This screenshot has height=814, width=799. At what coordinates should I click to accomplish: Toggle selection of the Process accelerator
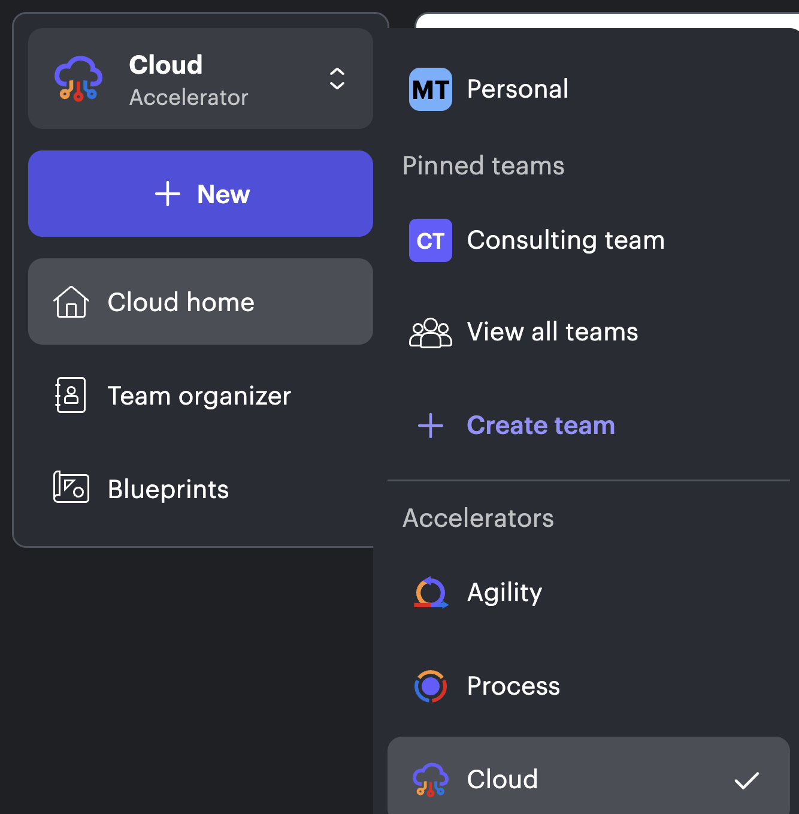pyautogui.click(x=513, y=686)
